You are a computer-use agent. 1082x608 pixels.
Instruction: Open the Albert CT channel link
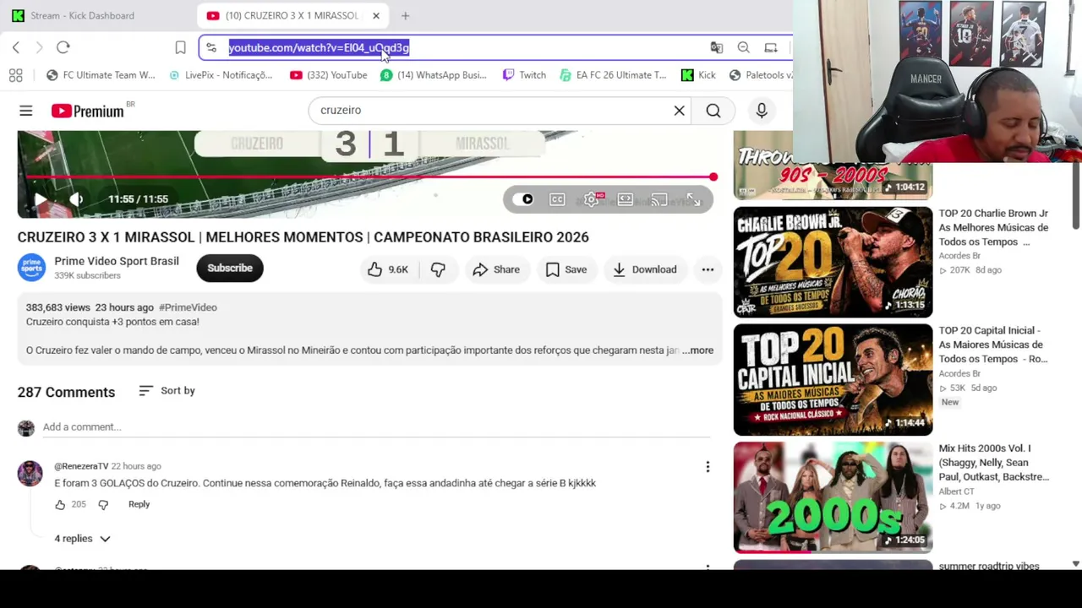[956, 491]
